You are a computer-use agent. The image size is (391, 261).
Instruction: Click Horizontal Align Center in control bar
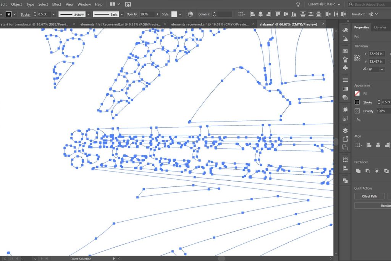[x=260, y=14]
